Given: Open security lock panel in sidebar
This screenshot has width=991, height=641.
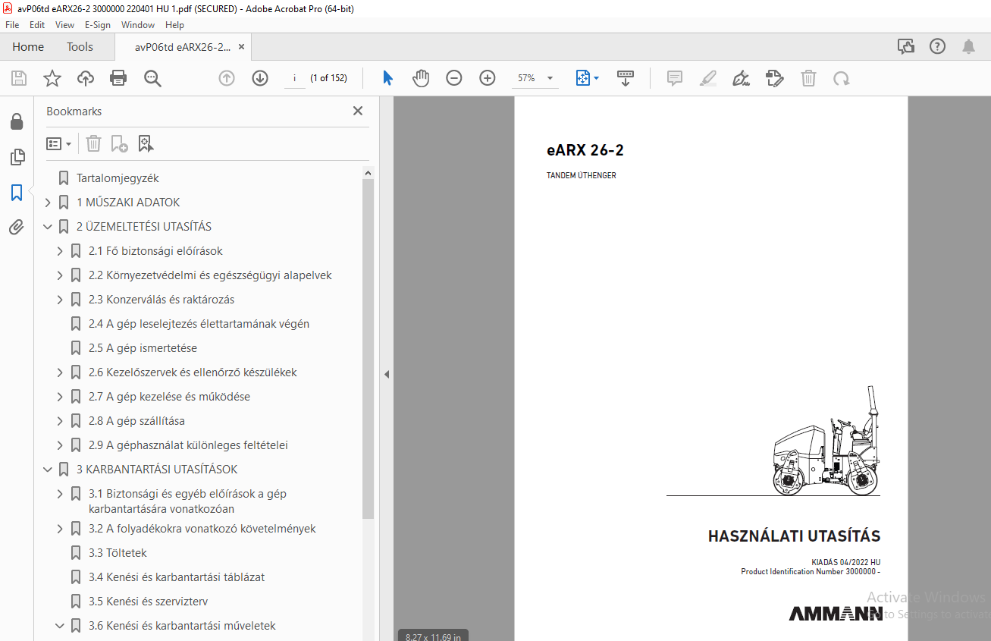Looking at the screenshot, I should click(17, 121).
